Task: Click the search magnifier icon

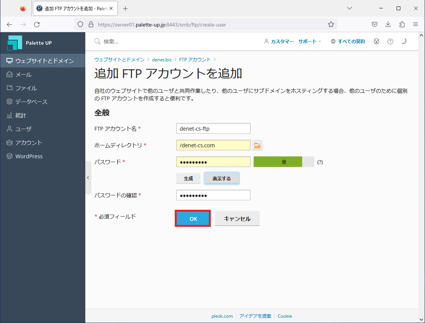Action: 97,41
